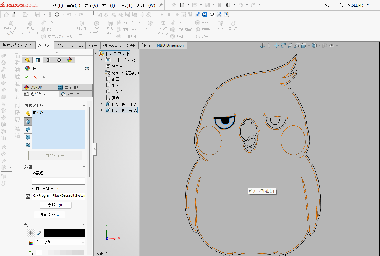Screen dimensions: 380x256
Task: Click the 外観名 text field
Action: click(59, 181)
